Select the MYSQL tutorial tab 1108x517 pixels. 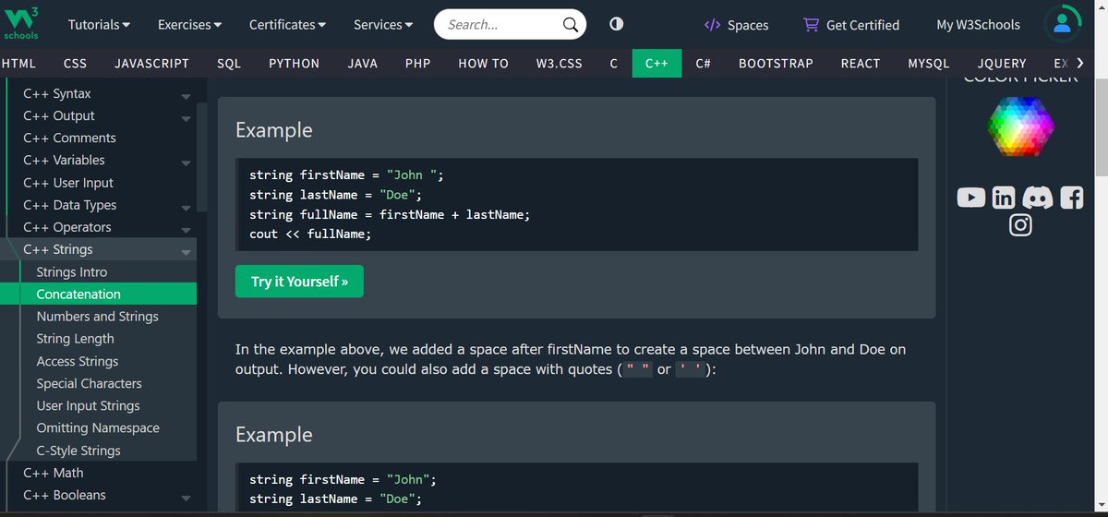(928, 63)
